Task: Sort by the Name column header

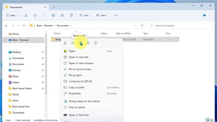Action: pos(57,33)
